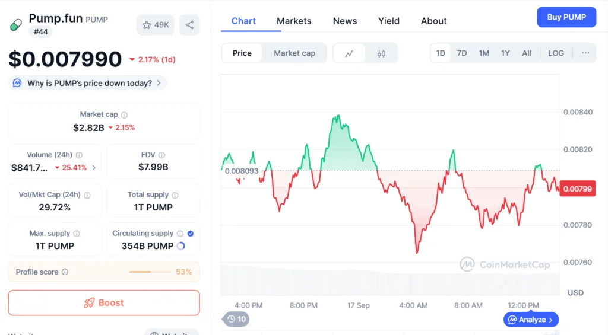This screenshot has height=335, width=608.
Task: Click the 17 Sep date axis label
Action: 358,305
